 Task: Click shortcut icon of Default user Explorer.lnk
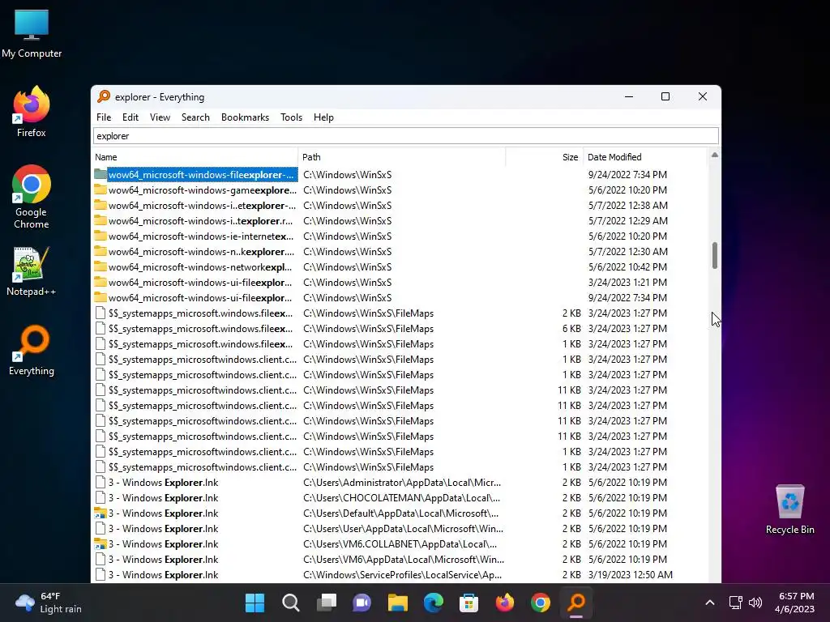(x=100, y=513)
